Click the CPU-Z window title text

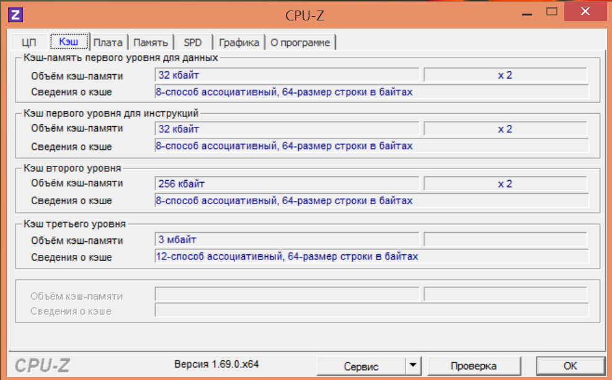pyautogui.click(x=305, y=15)
